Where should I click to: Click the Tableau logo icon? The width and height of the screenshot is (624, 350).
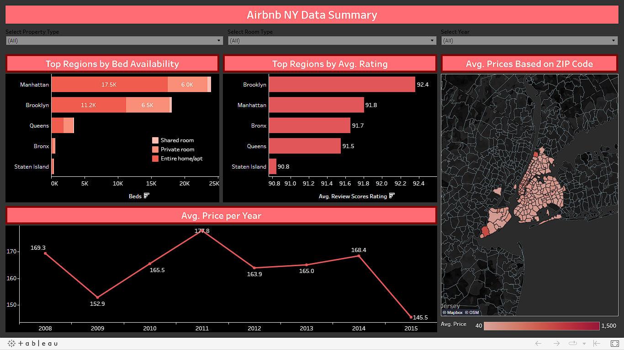coord(11,343)
